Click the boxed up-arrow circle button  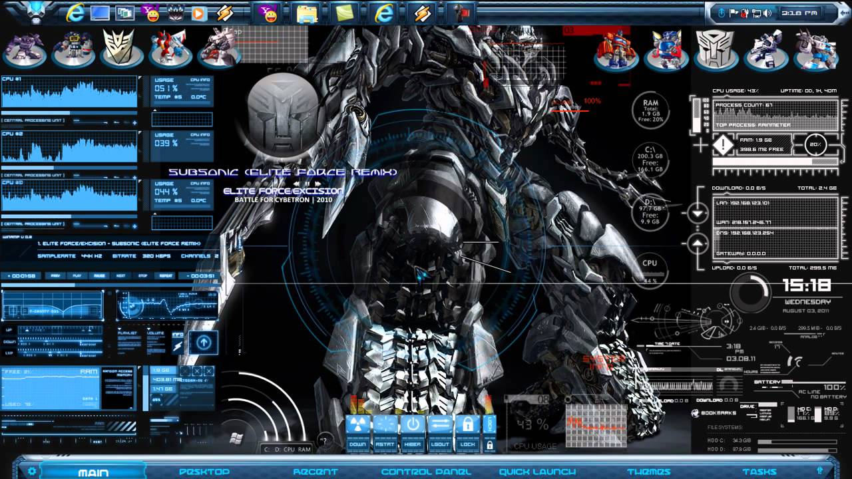[x=204, y=343]
